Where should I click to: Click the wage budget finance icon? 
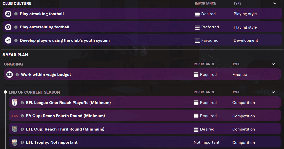pos(9,75)
